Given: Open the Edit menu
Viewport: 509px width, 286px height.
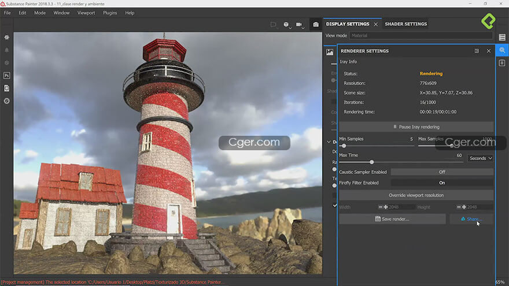Looking at the screenshot, I should click(22, 13).
